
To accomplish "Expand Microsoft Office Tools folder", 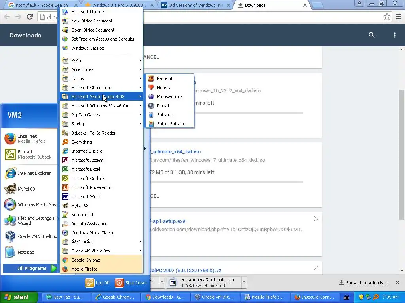I will (101, 88).
